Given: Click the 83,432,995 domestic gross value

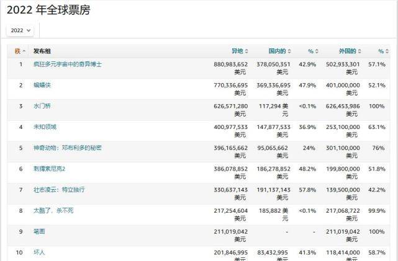Looking at the screenshot, I should click(273, 252).
